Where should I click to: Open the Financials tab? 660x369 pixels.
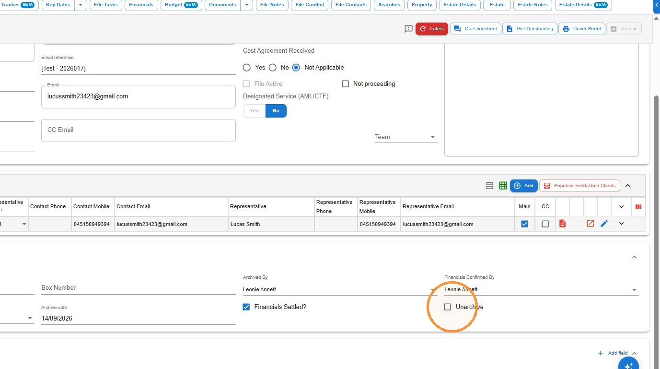click(141, 5)
